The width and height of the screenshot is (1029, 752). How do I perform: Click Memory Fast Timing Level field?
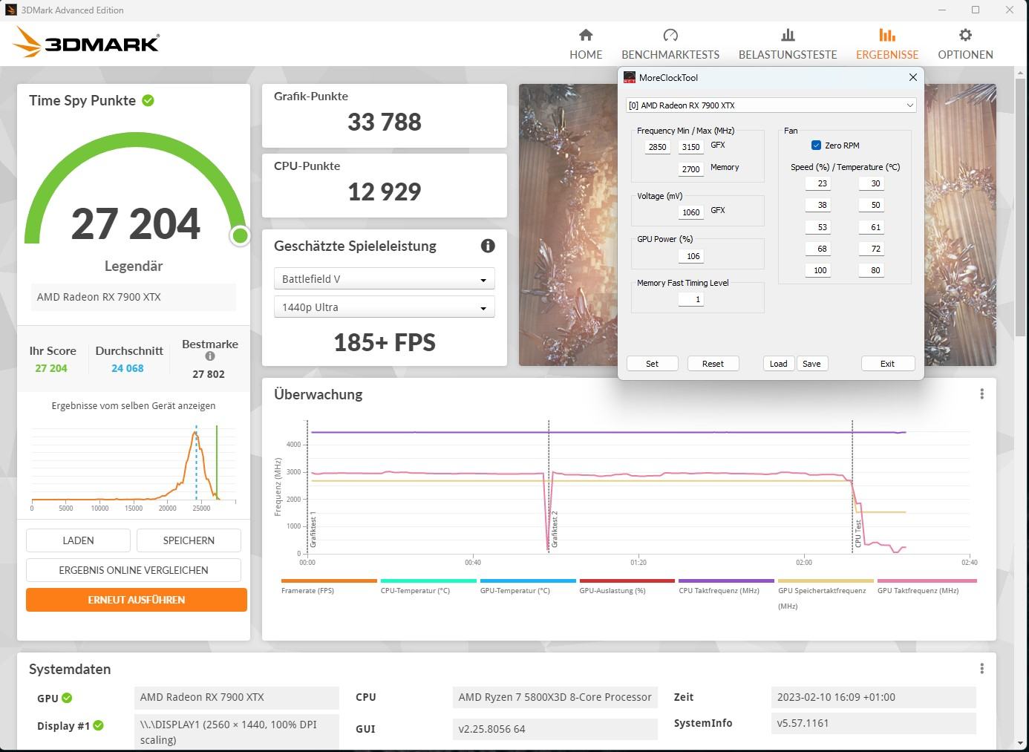(690, 299)
